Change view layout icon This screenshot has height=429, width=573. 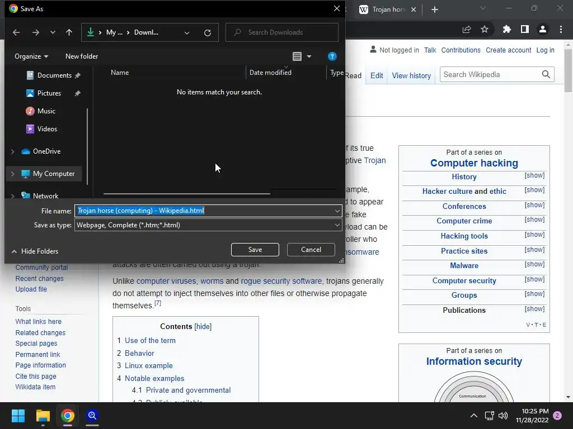click(297, 56)
